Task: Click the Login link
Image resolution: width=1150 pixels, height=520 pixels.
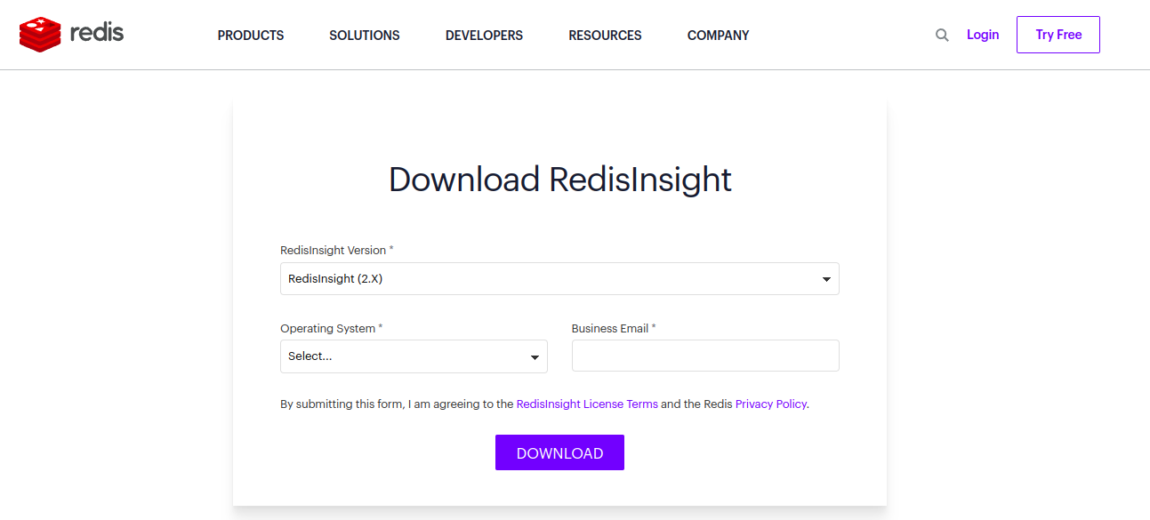Action: pyautogui.click(x=983, y=35)
